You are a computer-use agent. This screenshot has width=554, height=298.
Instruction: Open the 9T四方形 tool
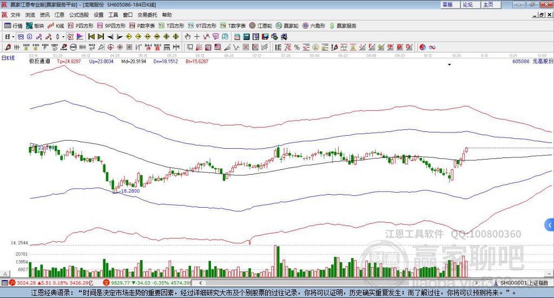point(202,26)
